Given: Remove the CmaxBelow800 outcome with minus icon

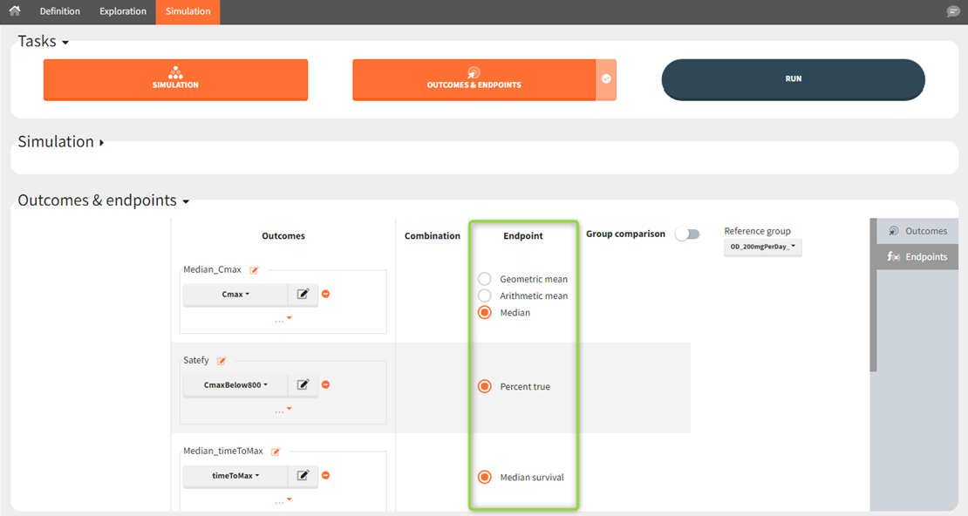Looking at the screenshot, I should 326,384.
